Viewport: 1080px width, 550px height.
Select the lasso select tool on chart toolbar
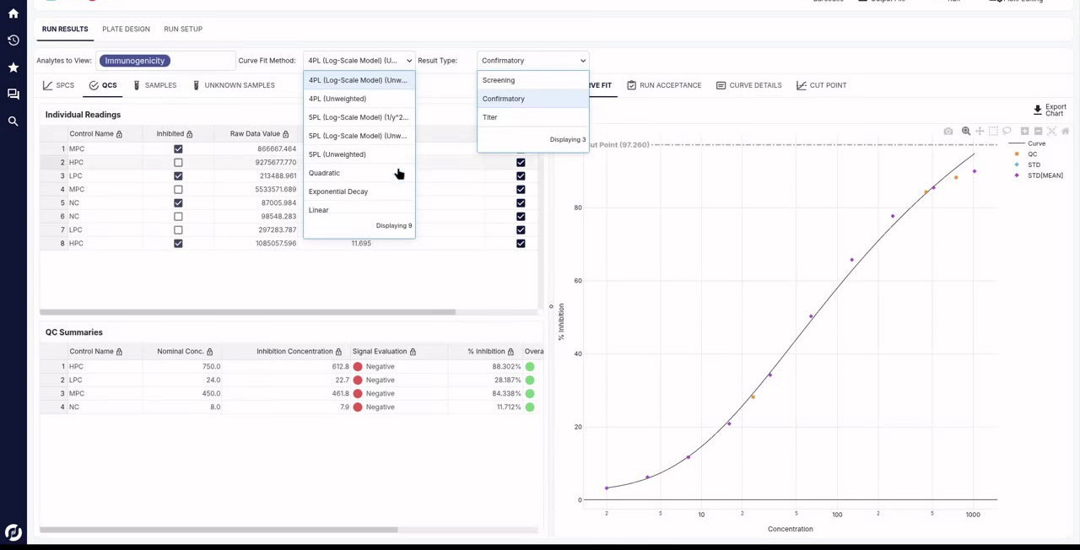(1007, 132)
